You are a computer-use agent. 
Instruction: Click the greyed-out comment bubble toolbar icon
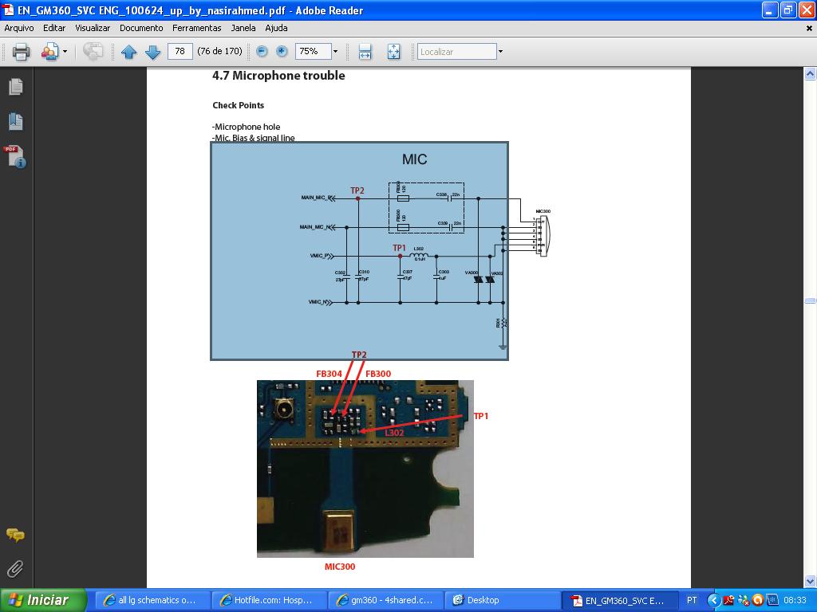(93, 52)
